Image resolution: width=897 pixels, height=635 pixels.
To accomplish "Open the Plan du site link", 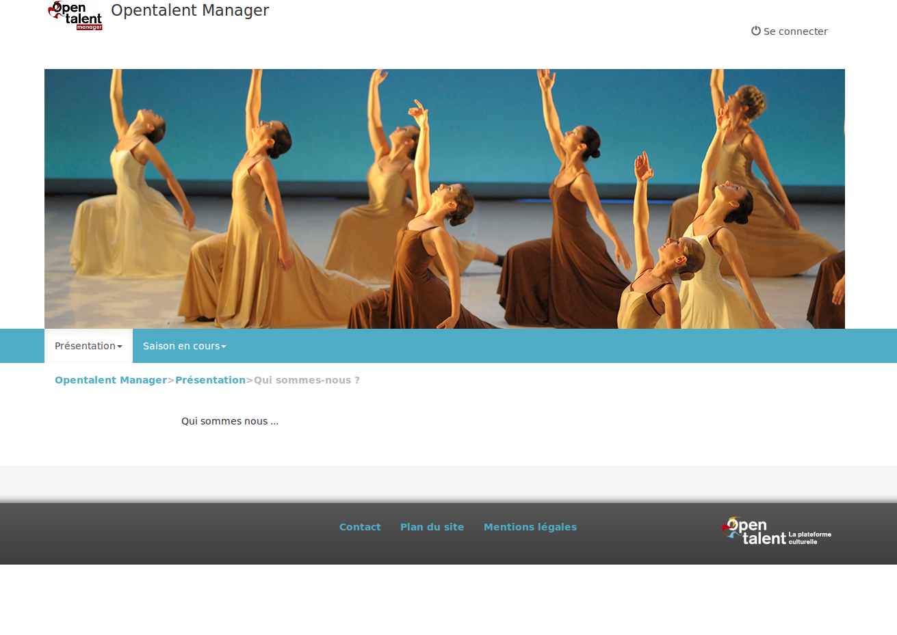I will point(432,527).
